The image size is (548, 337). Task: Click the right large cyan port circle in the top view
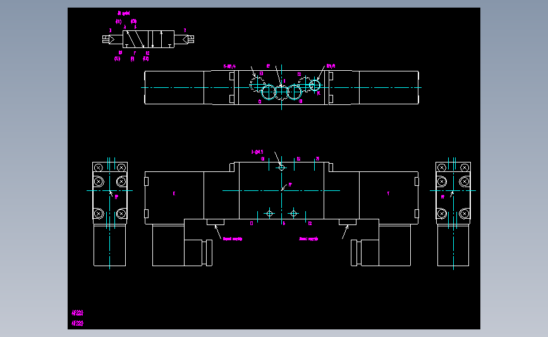(294, 92)
